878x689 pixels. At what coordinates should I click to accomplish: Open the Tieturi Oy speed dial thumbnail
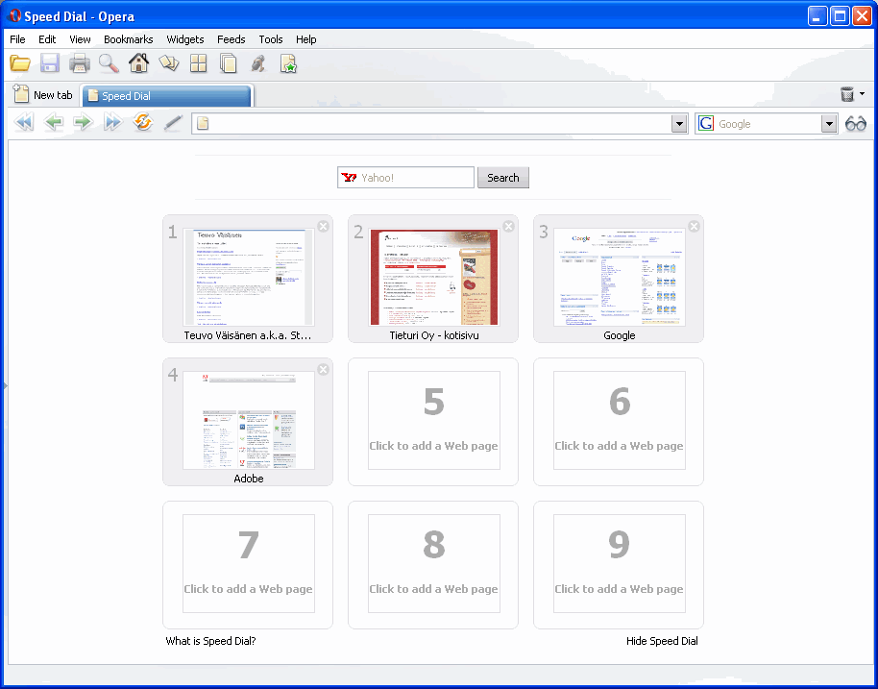point(433,277)
